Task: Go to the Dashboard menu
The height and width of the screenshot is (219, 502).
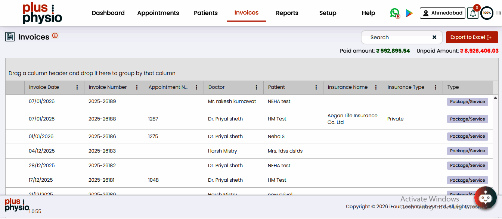Action: (x=108, y=13)
